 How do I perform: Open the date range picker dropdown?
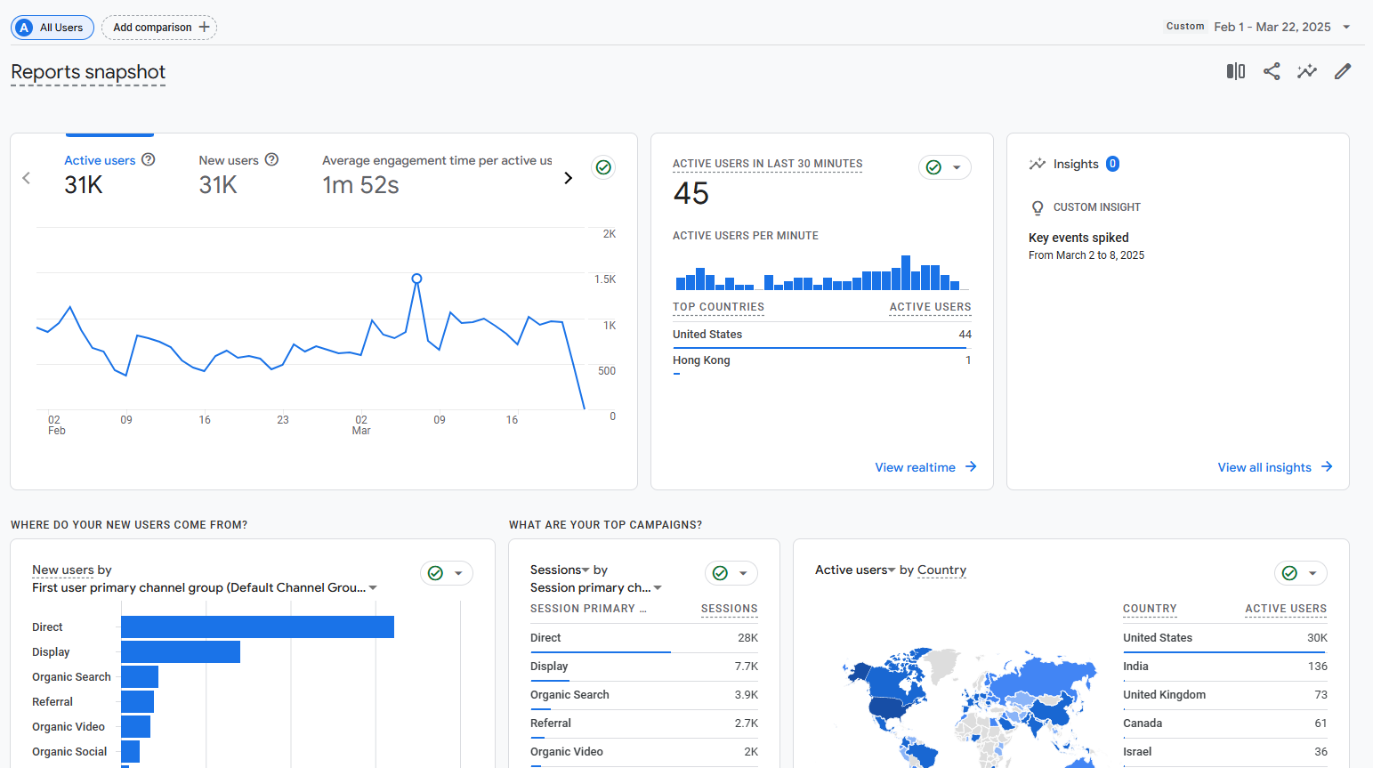click(x=1346, y=27)
